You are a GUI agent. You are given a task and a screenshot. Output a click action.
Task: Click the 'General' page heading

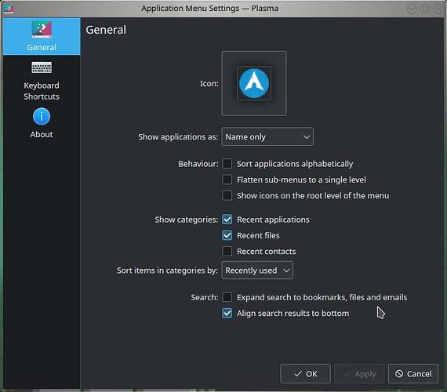[106, 30]
